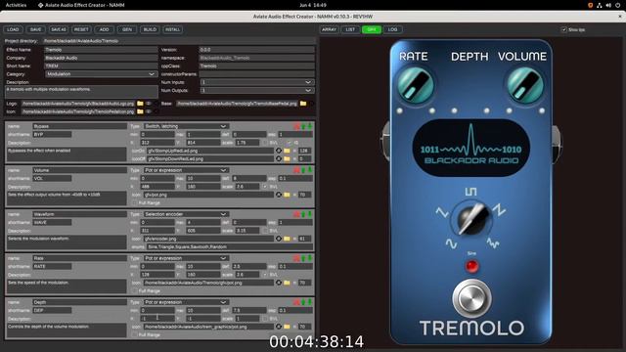This screenshot has height=352, width=626.
Task: Browse folder for the Volume icon file
Action: click(287, 195)
